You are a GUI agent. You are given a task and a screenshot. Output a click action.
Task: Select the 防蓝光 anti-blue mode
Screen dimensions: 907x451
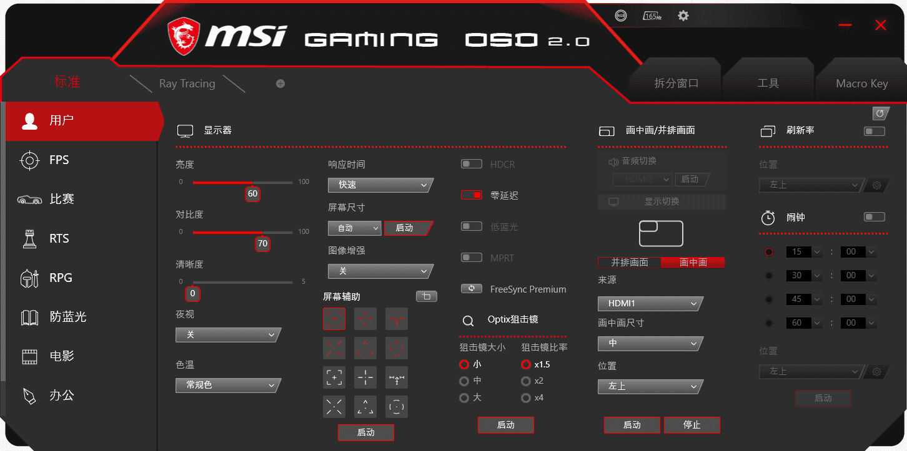point(81,317)
